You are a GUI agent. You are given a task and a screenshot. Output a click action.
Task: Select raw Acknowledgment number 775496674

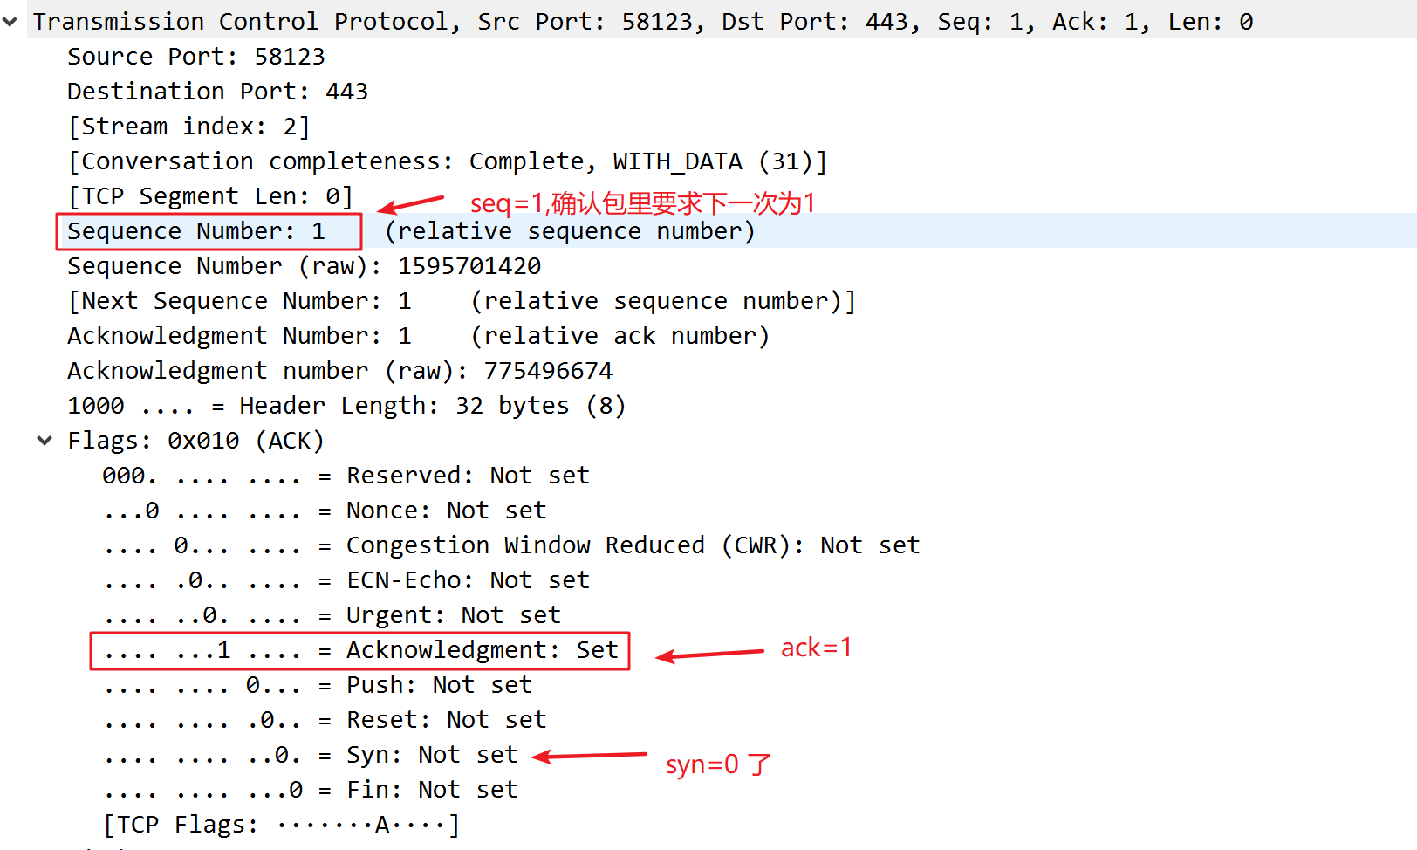click(x=339, y=371)
